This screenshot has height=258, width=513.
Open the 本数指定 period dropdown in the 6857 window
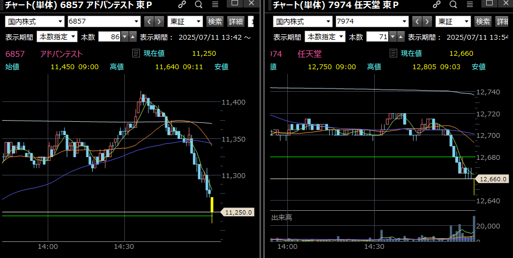coord(57,36)
